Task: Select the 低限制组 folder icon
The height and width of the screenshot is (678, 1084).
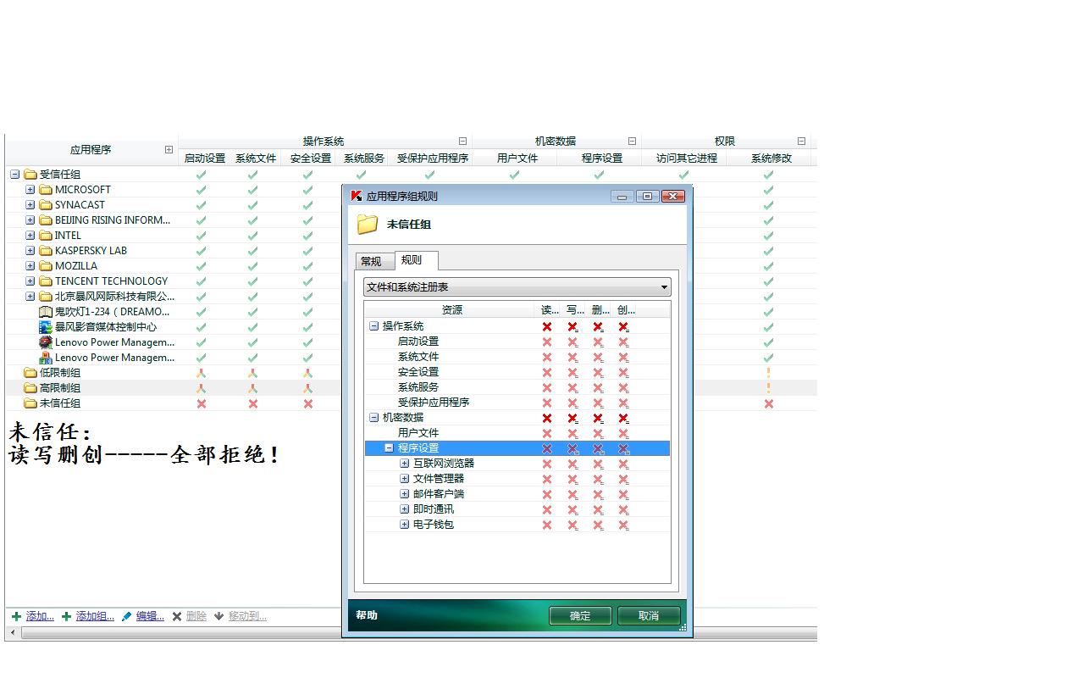Action: [30, 373]
